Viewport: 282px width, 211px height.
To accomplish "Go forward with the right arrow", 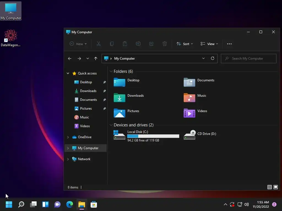I will point(79,59).
